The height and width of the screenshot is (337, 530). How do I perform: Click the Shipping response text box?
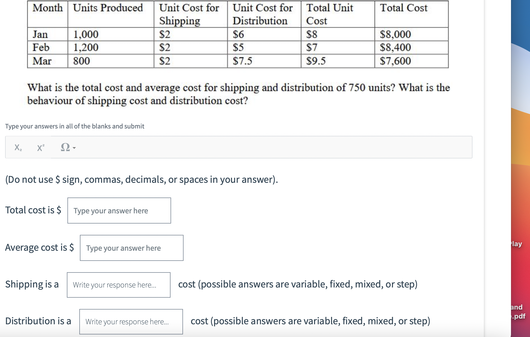point(118,285)
